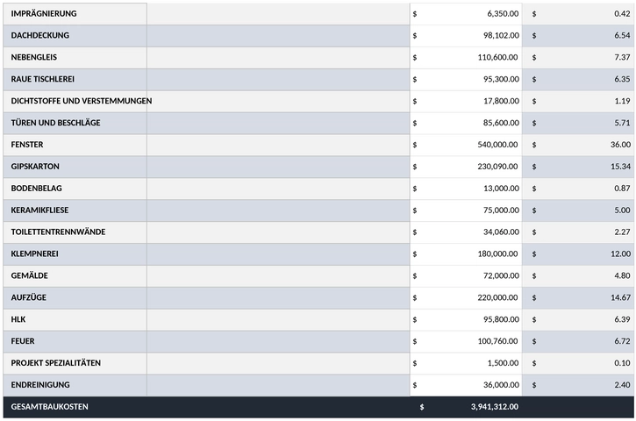636x421 pixels.
Task: Select the 110,600.00 cost cell
Action: [x=466, y=58]
